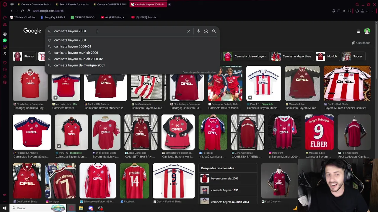
Task: Open the Guardados saved items
Action: (x=361, y=43)
